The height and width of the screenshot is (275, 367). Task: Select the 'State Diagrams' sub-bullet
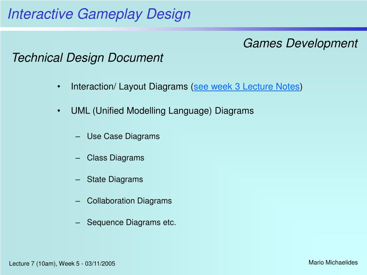(115, 179)
